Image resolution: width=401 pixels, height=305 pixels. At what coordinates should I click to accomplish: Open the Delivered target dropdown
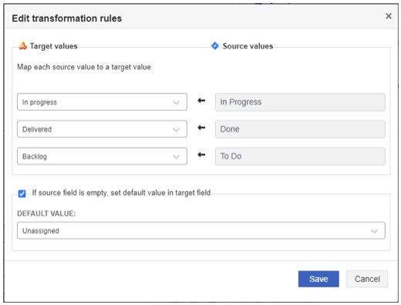[102, 129]
